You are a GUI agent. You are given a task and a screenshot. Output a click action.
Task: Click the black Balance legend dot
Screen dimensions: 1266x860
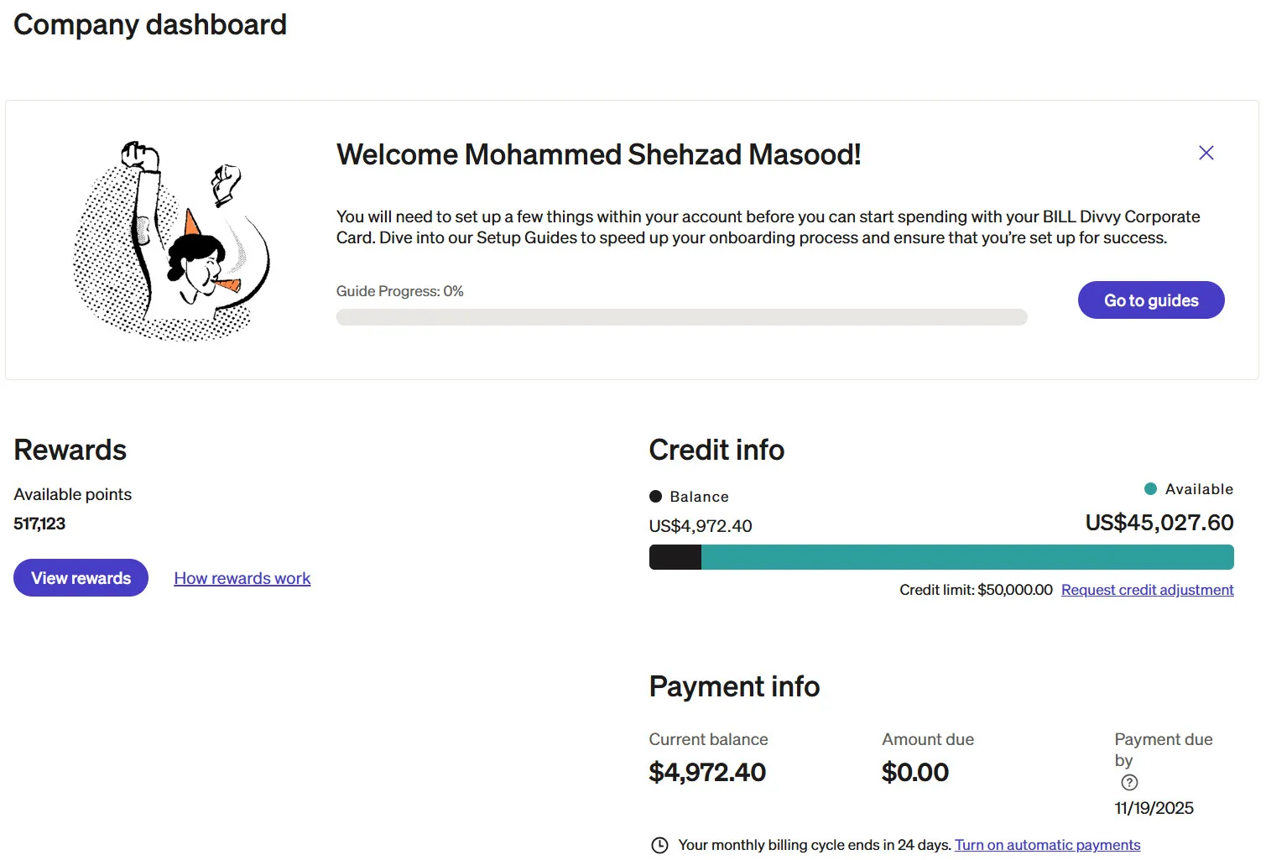click(656, 497)
